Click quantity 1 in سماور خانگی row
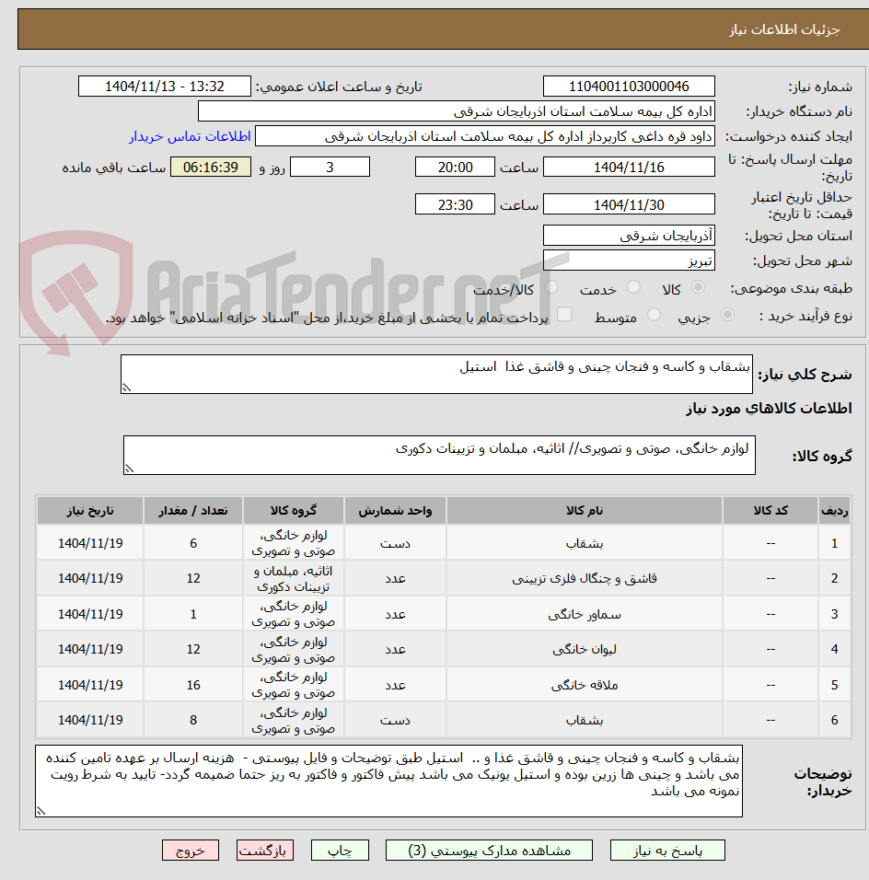 (193, 614)
